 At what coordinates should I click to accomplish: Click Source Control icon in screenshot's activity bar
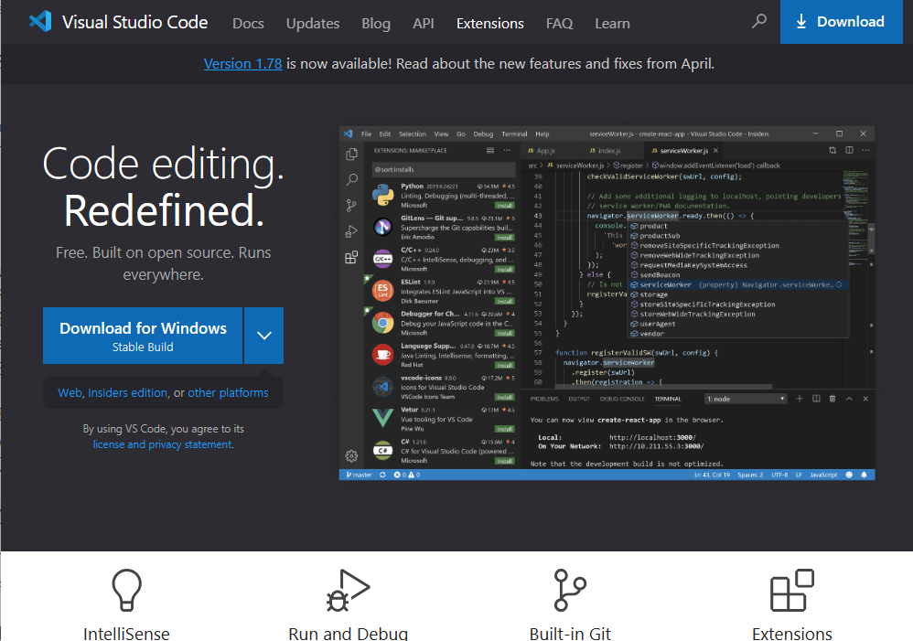[351, 206]
